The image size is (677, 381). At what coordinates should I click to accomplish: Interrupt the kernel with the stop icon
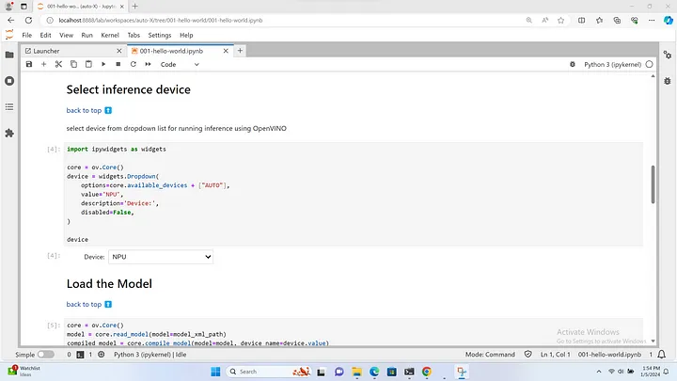point(118,64)
